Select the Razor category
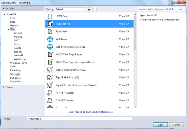This screenshot has width=187, height=129. tap(17, 44)
